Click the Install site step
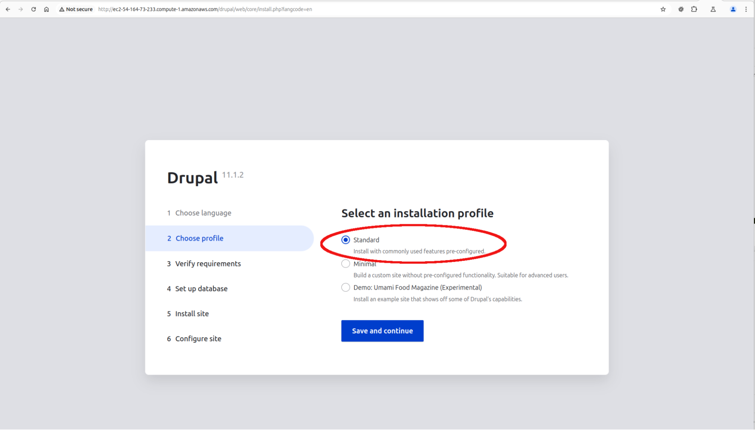Image resolution: width=755 pixels, height=430 pixels. pyautogui.click(x=188, y=314)
